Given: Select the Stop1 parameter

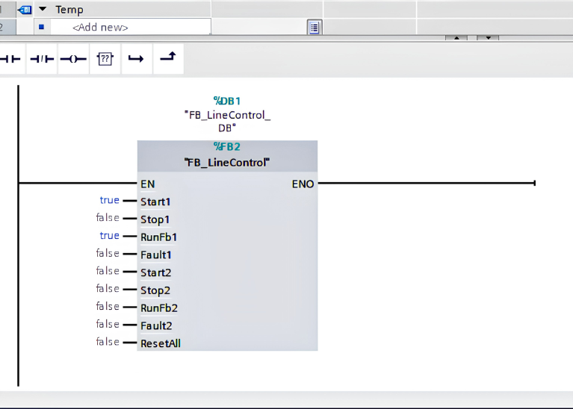Looking at the screenshot, I should [x=155, y=220].
